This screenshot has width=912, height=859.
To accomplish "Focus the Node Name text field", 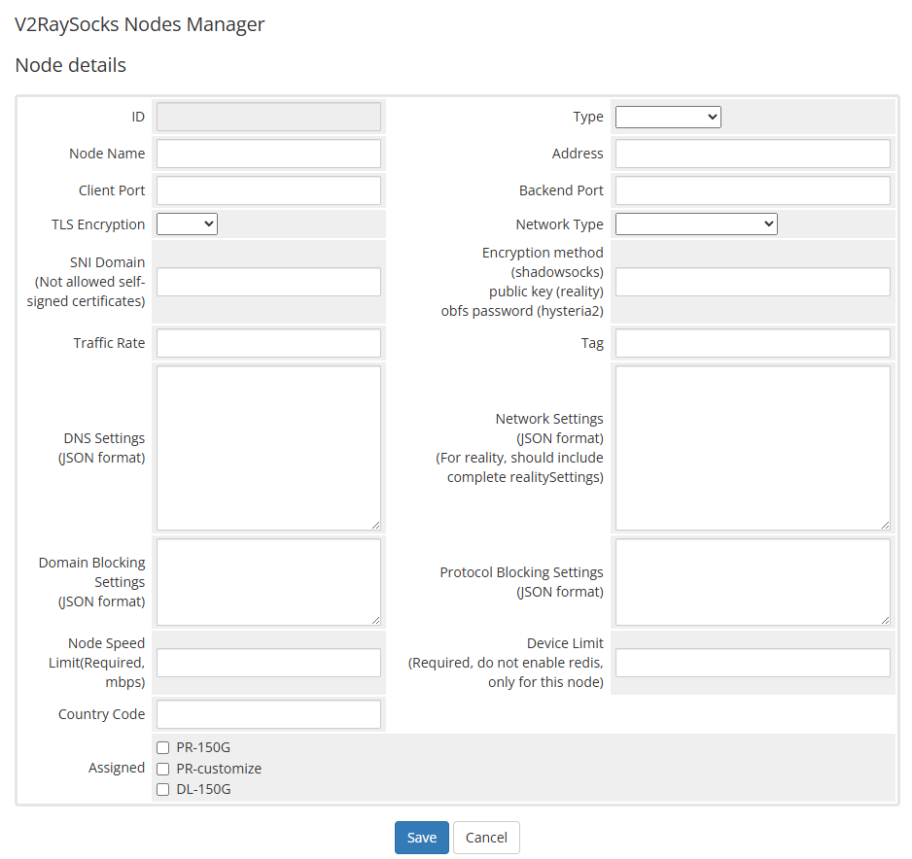I will [x=268, y=154].
